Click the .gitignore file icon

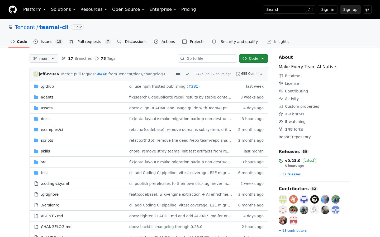click(36, 194)
